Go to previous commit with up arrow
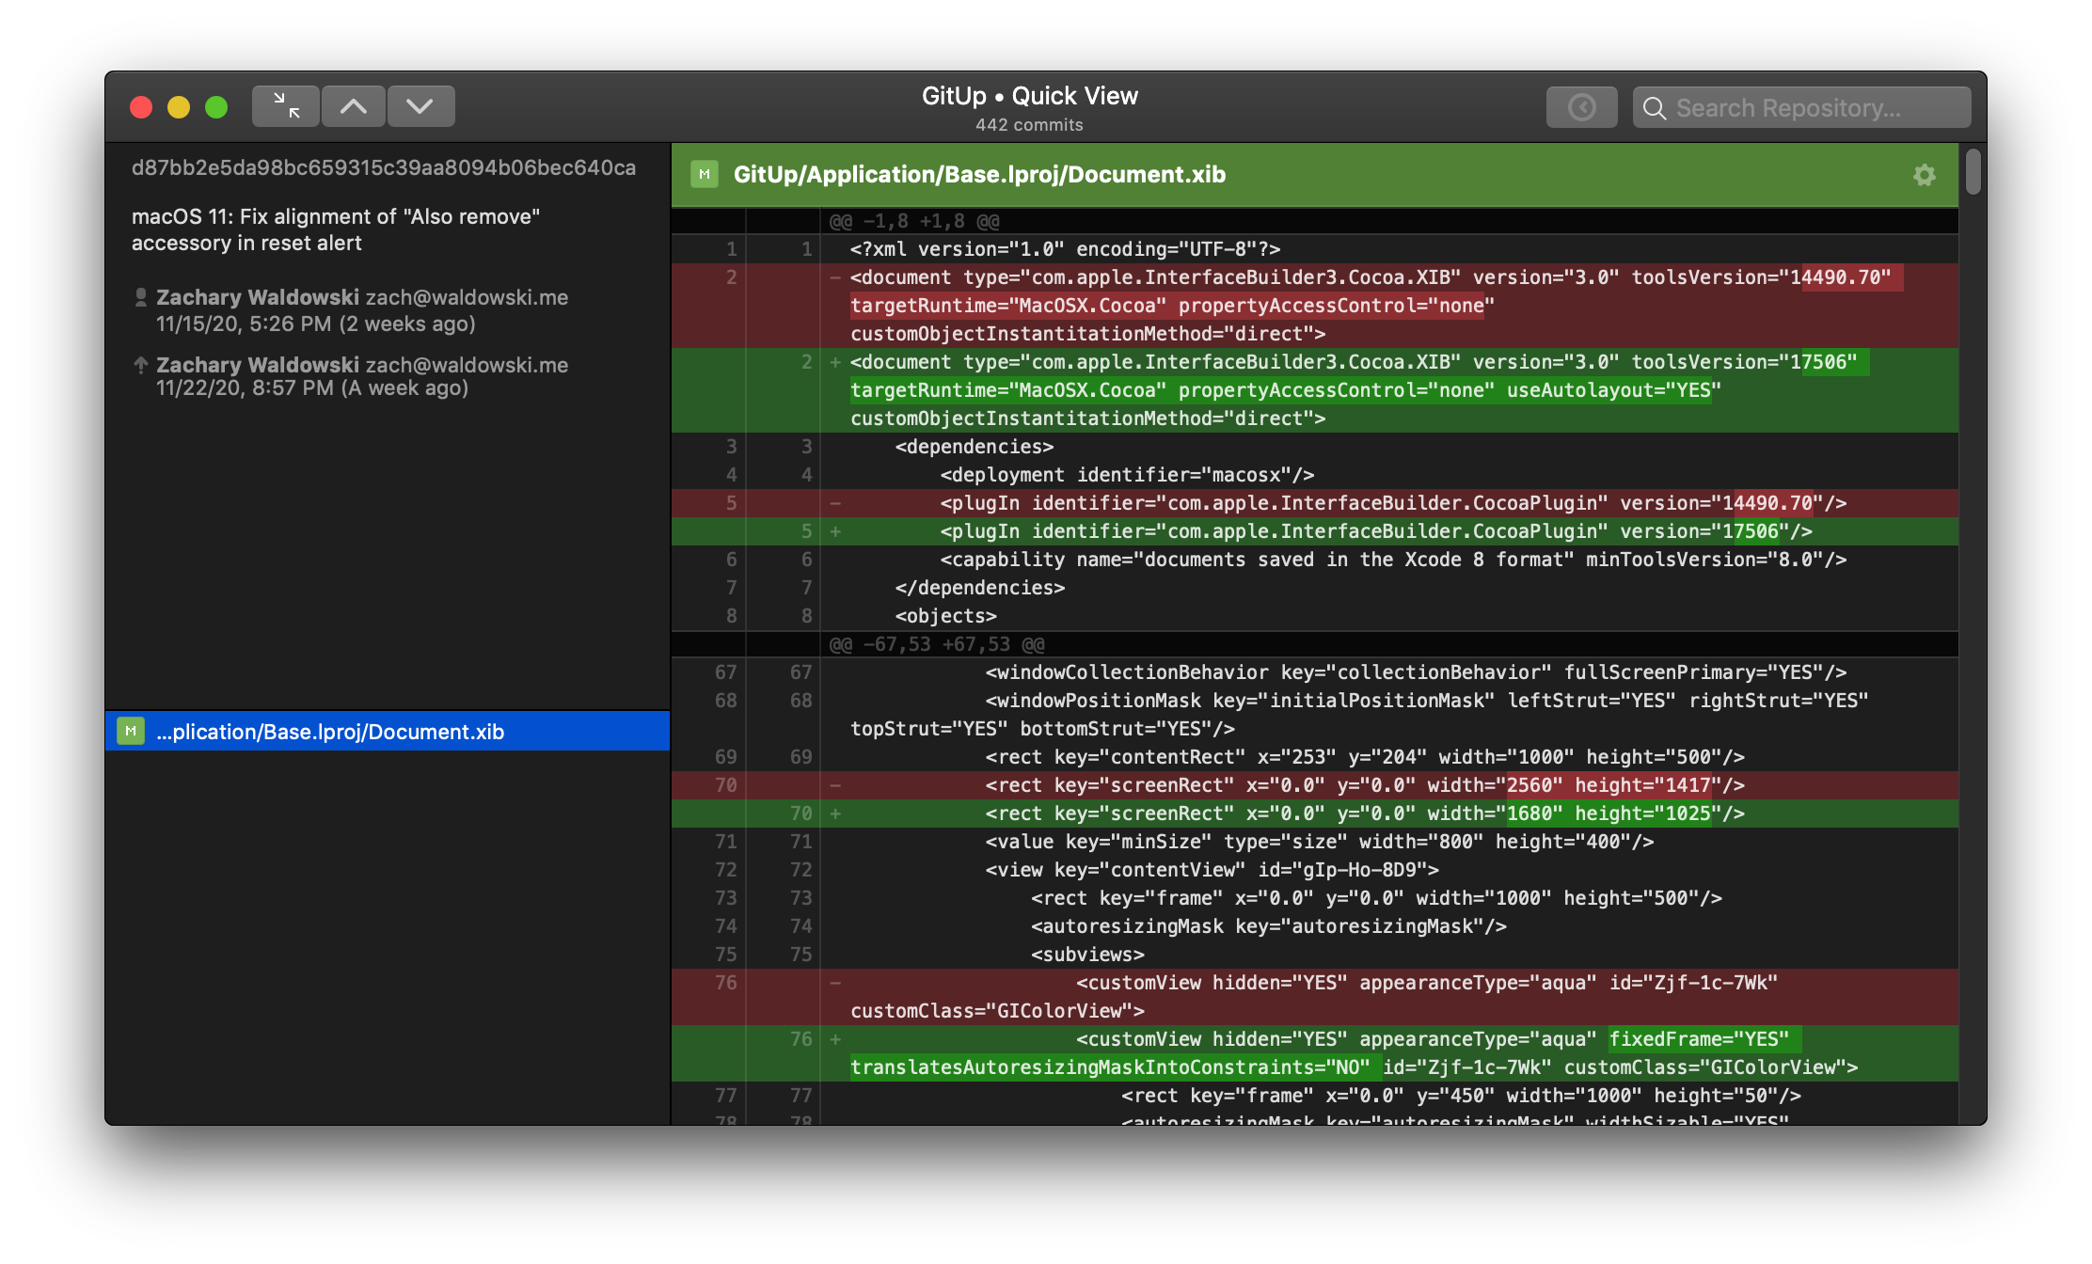 click(x=354, y=106)
